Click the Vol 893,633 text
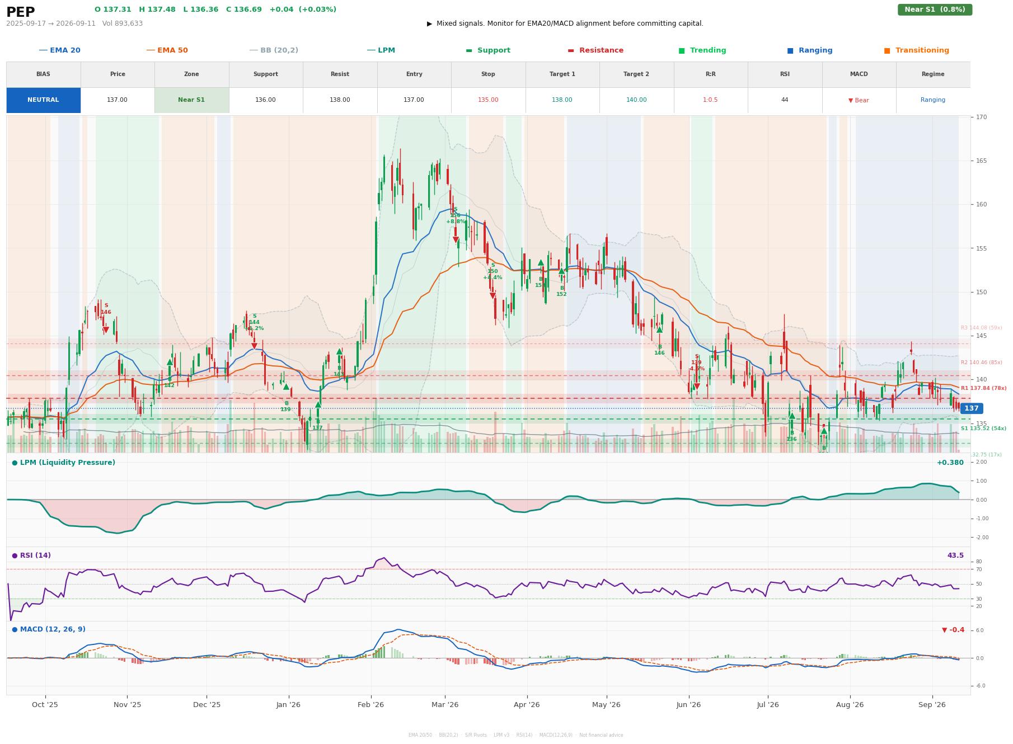This screenshot has width=1013, height=744. click(x=123, y=23)
